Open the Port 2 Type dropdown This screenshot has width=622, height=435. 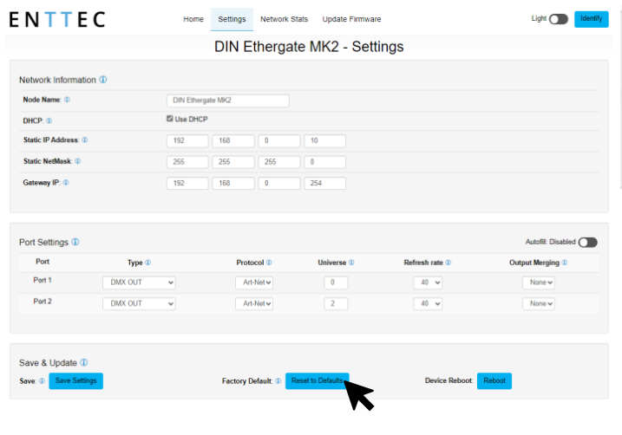140,303
